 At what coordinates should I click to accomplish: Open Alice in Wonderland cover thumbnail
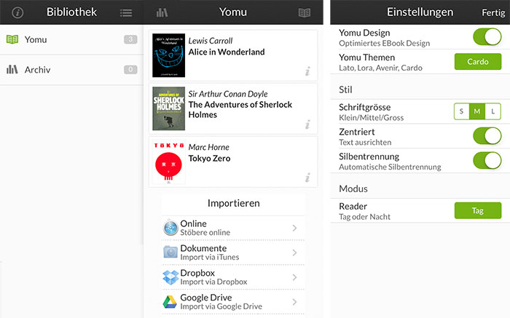click(169, 55)
